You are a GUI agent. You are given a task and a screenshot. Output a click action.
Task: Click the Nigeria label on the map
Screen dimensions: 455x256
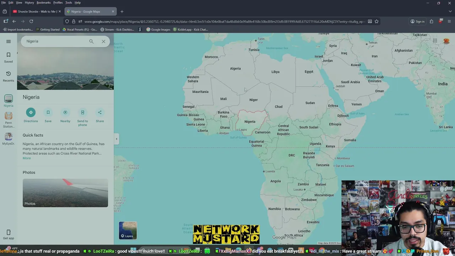pos(250,122)
